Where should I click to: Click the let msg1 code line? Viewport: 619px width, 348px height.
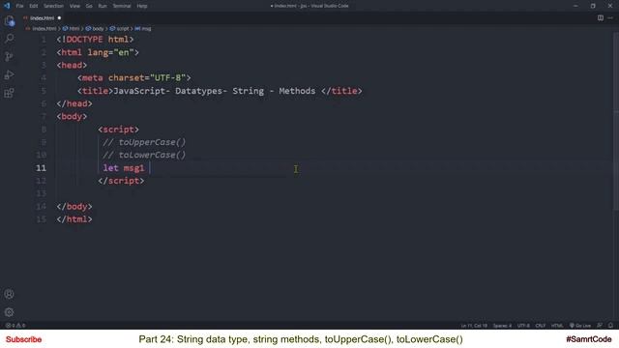[x=124, y=168]
